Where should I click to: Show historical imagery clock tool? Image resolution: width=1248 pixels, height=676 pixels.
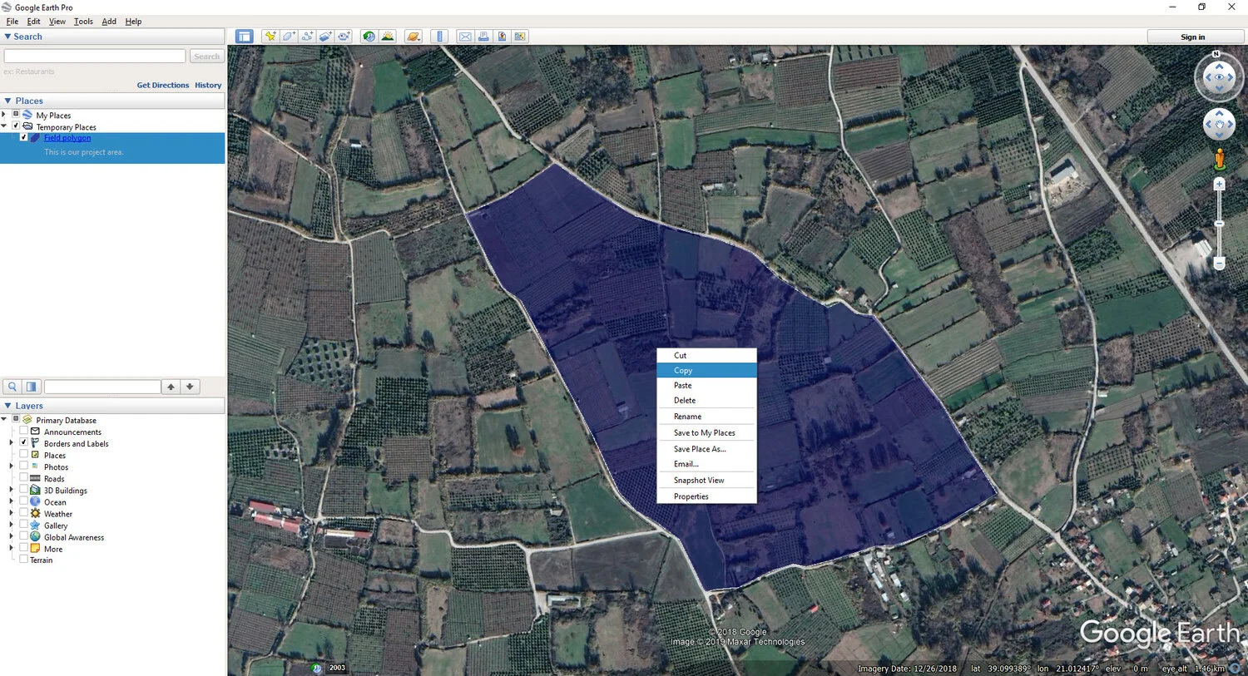coord(369,37)
